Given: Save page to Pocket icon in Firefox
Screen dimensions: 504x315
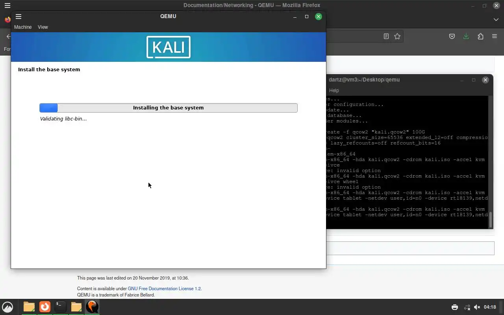Looking at the screenshot, I should (452, 36).
